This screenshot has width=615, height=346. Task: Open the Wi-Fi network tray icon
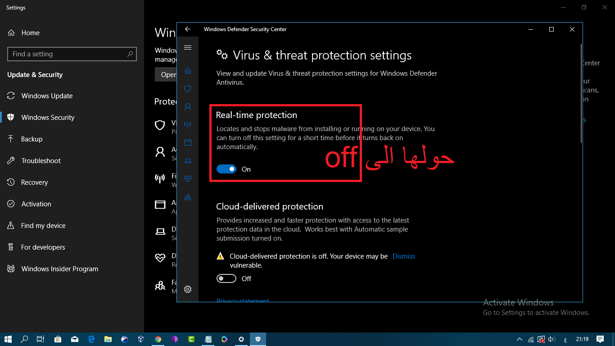pos(531,339)
